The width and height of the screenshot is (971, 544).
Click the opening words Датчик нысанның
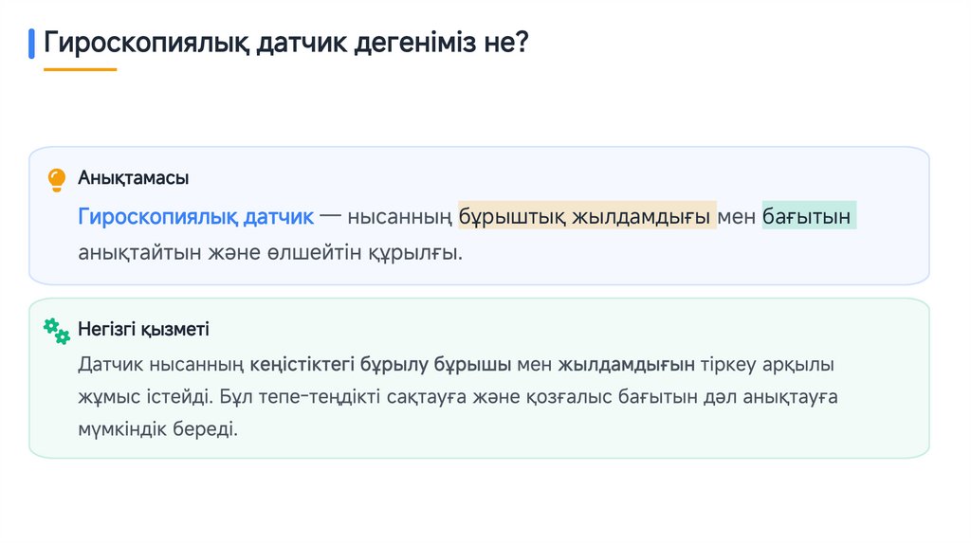pos(160,364)
